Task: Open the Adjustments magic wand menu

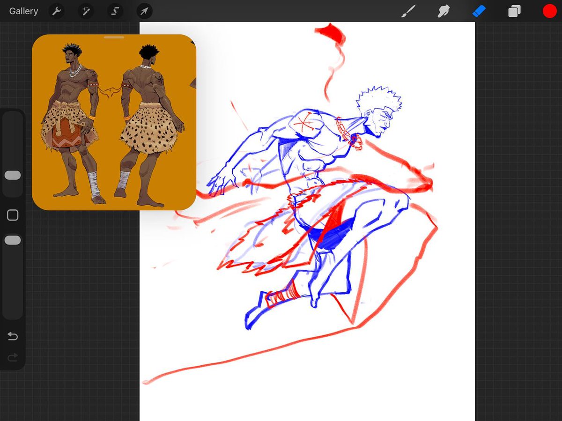Action: tap(86, 11)
